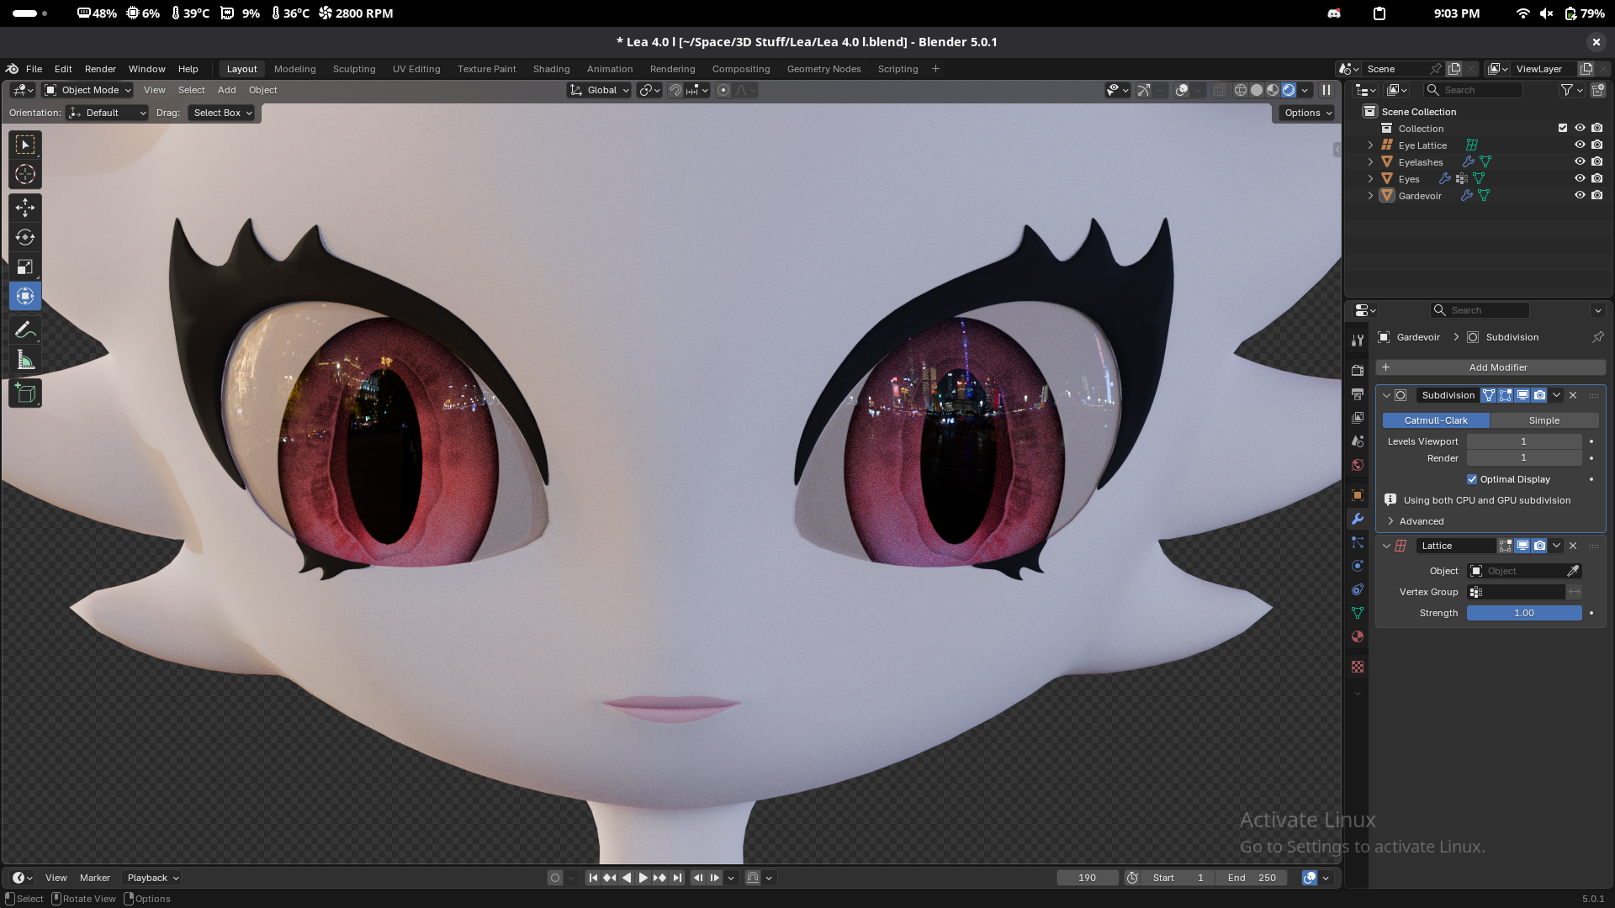Switch to the Sculpting workspace tab
This screenshot has width=1615, height=908.
point(354,69)
